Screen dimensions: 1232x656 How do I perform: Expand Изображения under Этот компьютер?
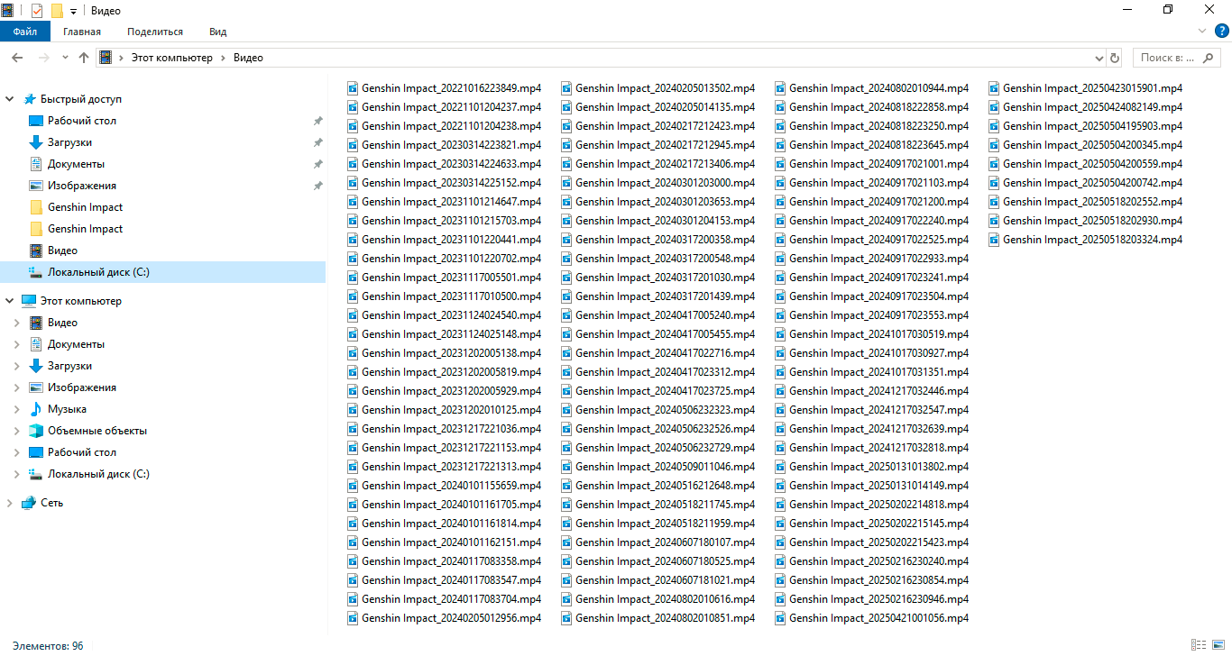click(x=17, y=387)
